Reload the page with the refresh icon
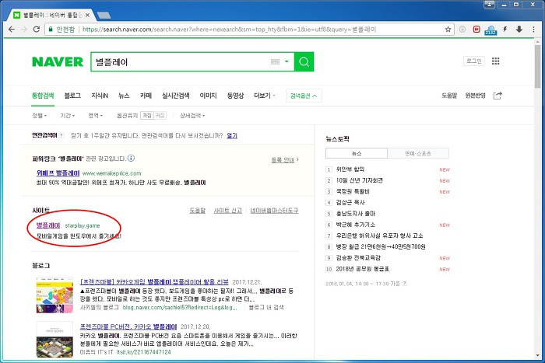Image resolution: width=545 pixels, height=363 pixels. (x=36, y=30)
